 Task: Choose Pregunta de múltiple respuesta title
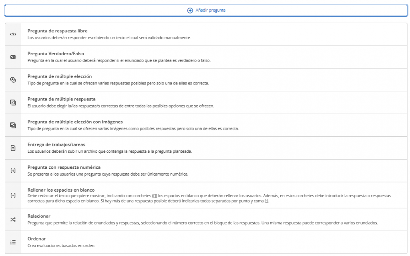[61, 99]
